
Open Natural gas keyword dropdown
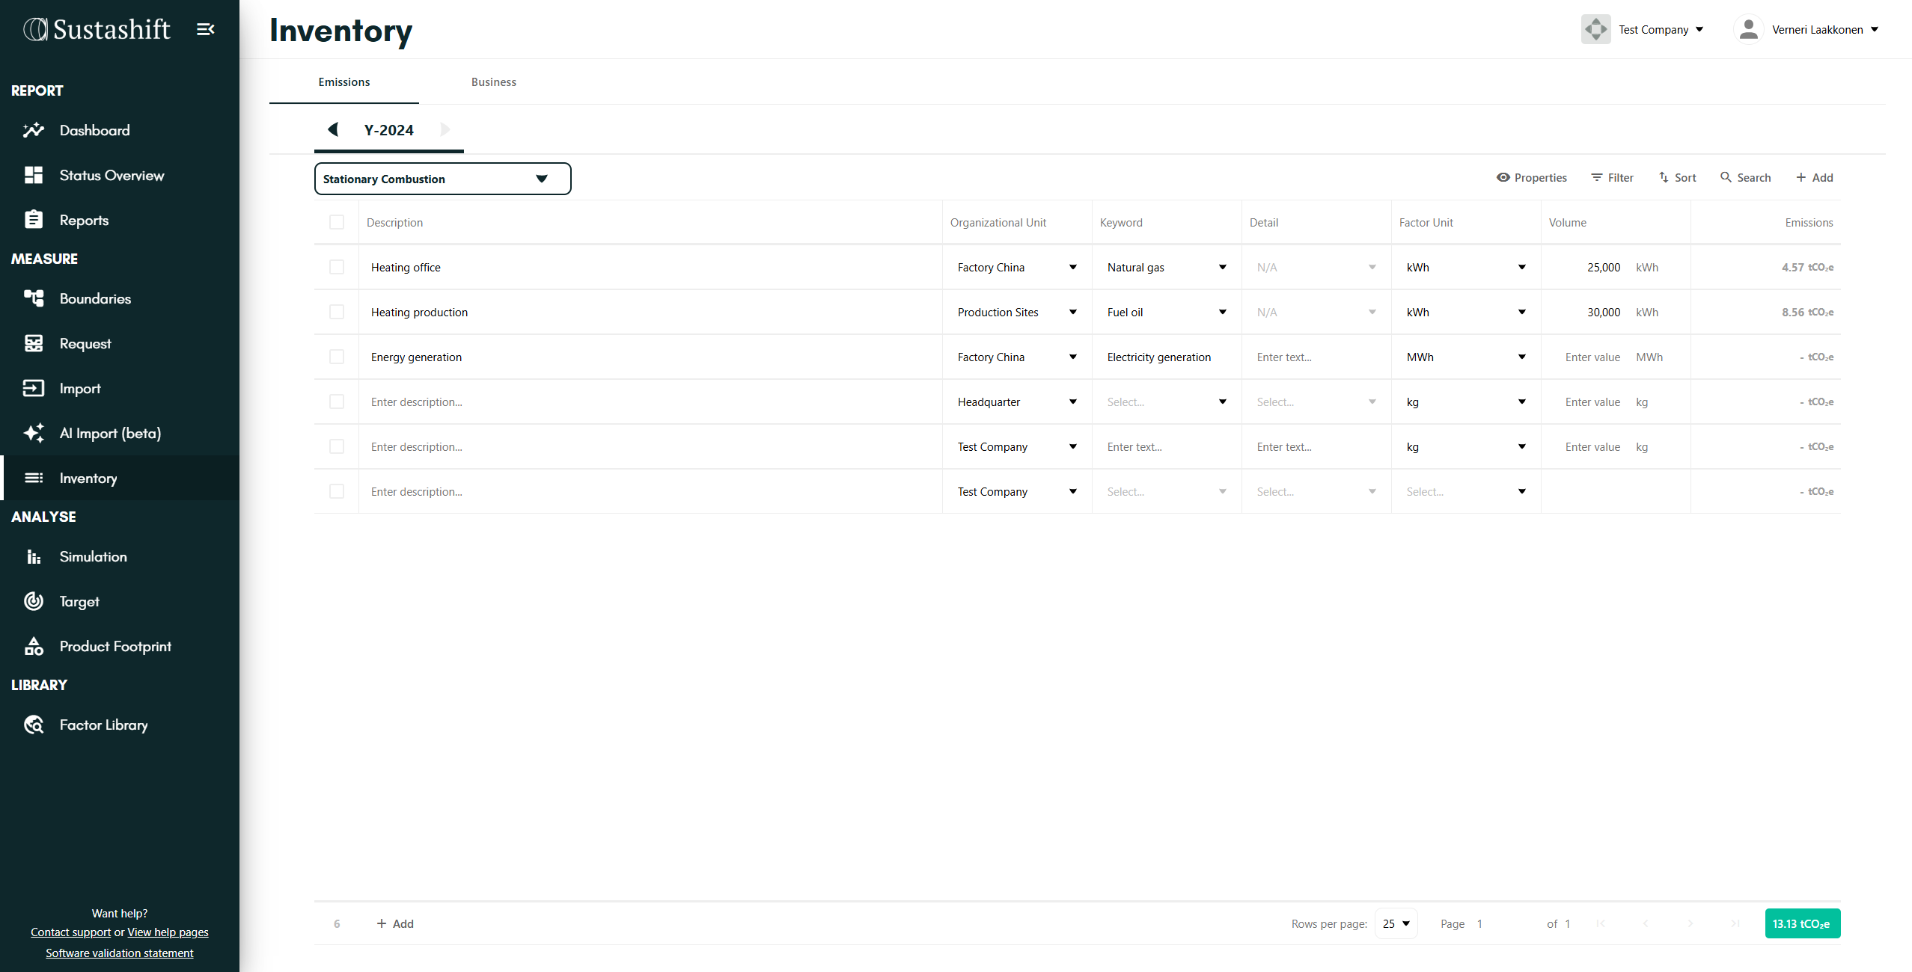(1222, 267)
